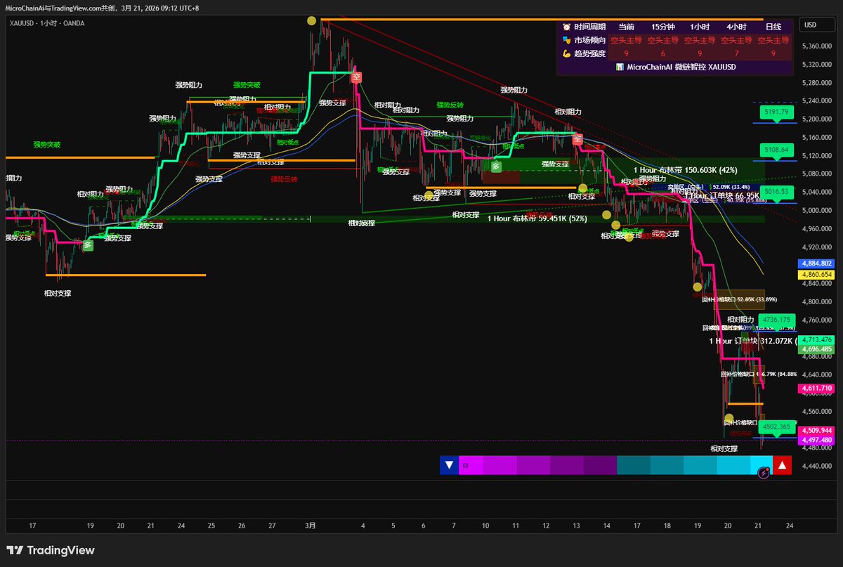This screenshot has height=567, width=843.
Task: Click trend strength value 7
Action: click(736, 53)
